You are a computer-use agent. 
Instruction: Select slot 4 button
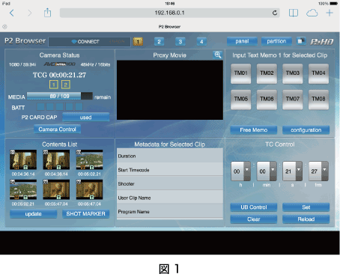point(201,41)
